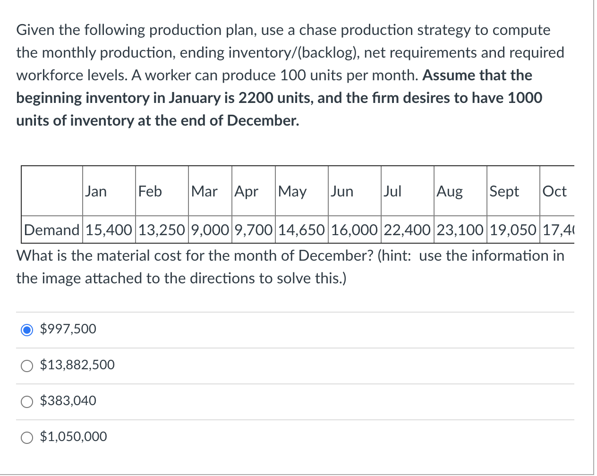Click the May column header cell
This screenshot has height=476, width=597.
coord(301,191)
